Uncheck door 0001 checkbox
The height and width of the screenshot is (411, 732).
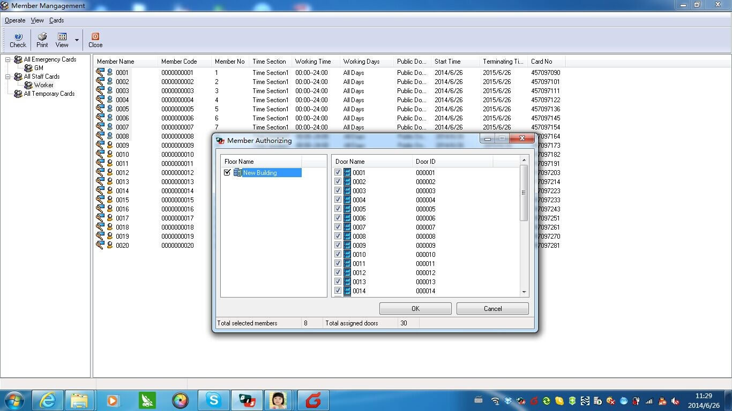pyautogui.click(x=338, y=172)
